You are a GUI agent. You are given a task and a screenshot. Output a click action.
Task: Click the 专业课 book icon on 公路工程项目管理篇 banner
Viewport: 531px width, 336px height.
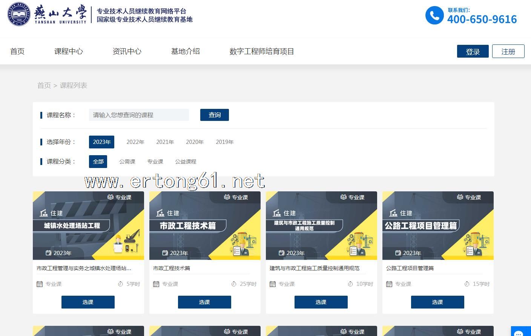(460, 197)
